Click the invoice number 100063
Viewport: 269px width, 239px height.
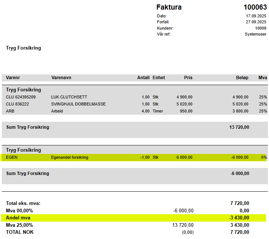(x=255, y=7)
